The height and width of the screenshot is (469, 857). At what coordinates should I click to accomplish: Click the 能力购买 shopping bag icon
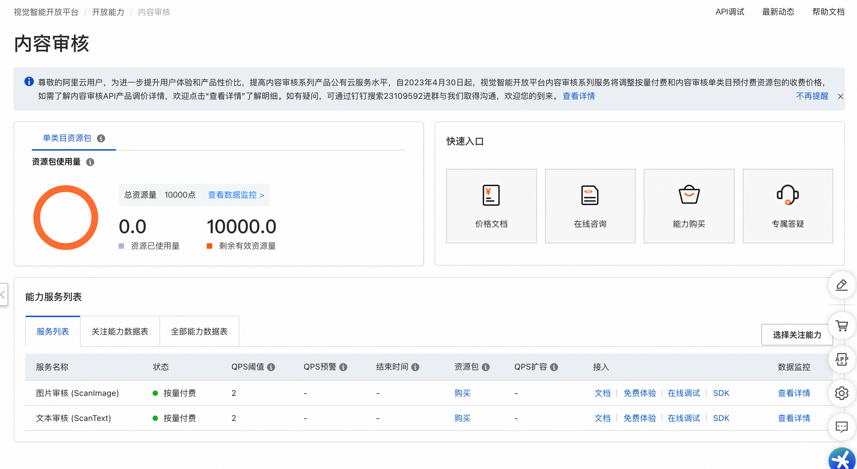(x=689, y=195)
